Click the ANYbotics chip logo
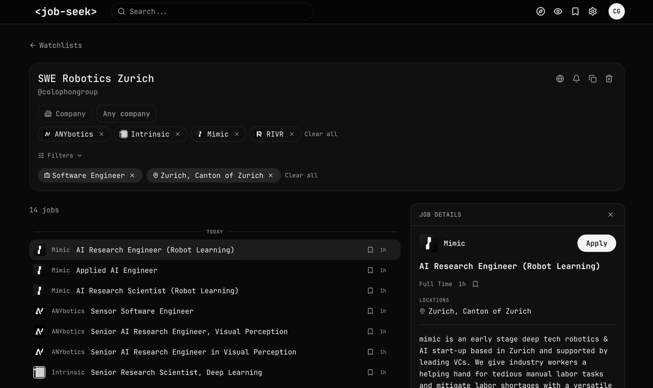653x388 pixels. [47, 134]
